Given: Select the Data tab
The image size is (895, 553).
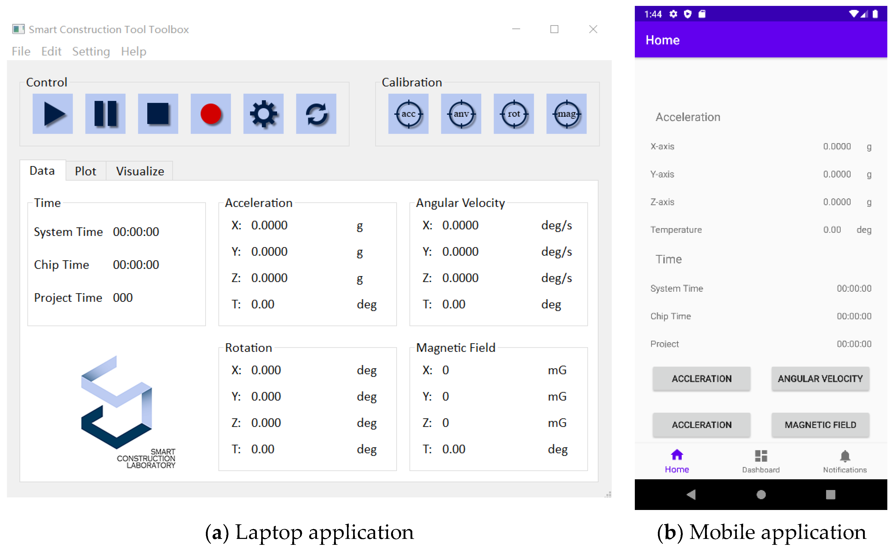Looking at the screenshot, I should click(42, 171).
